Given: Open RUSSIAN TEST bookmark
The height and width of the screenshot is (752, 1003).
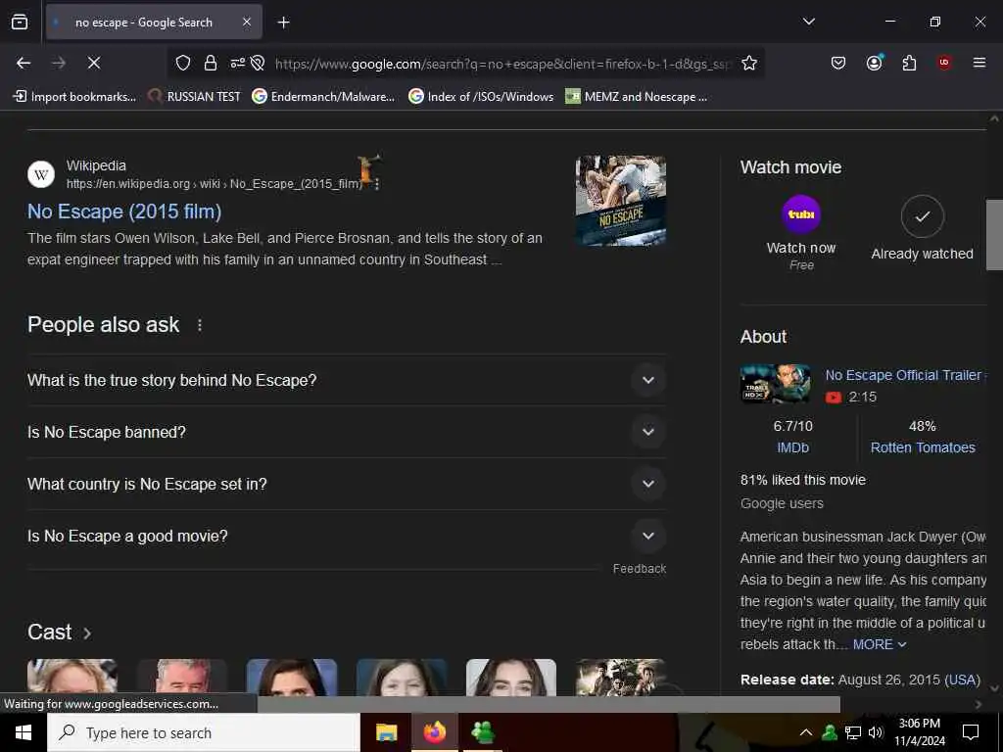Looking at the screenshot, I should coord(194,97).
